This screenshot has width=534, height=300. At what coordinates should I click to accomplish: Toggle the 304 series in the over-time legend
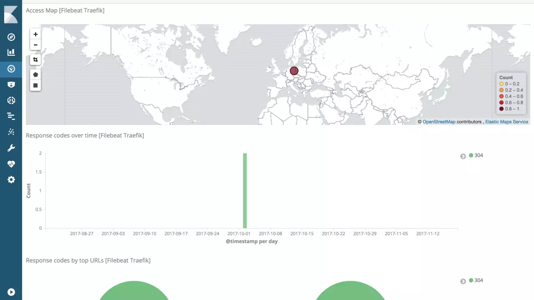[476, 155]
